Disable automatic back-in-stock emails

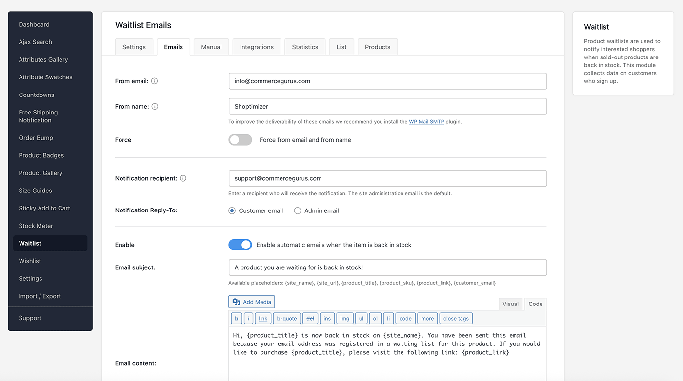click(x=240, y=245)
